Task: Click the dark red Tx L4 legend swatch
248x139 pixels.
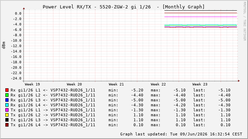Action: click(x=7, y=125)
